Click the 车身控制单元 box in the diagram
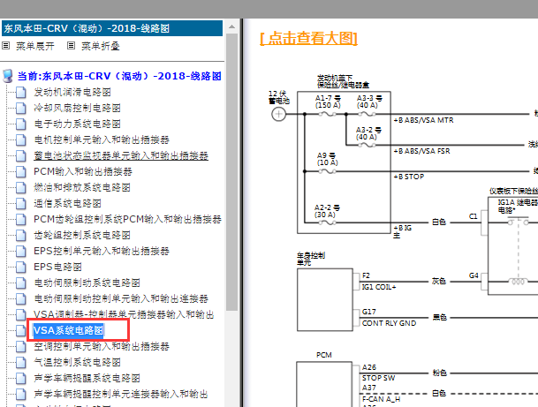 pos(325,299)
